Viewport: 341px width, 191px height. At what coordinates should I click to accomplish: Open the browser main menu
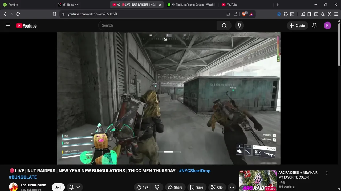tap(336, 14)
